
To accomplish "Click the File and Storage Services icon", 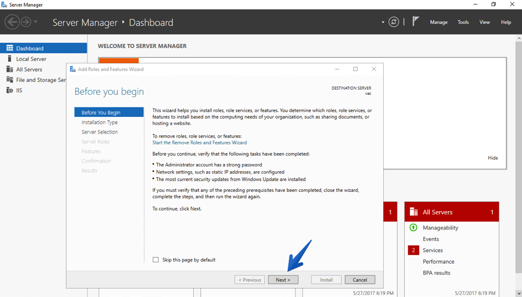I will pyautogui.click(x=9, y=80).
